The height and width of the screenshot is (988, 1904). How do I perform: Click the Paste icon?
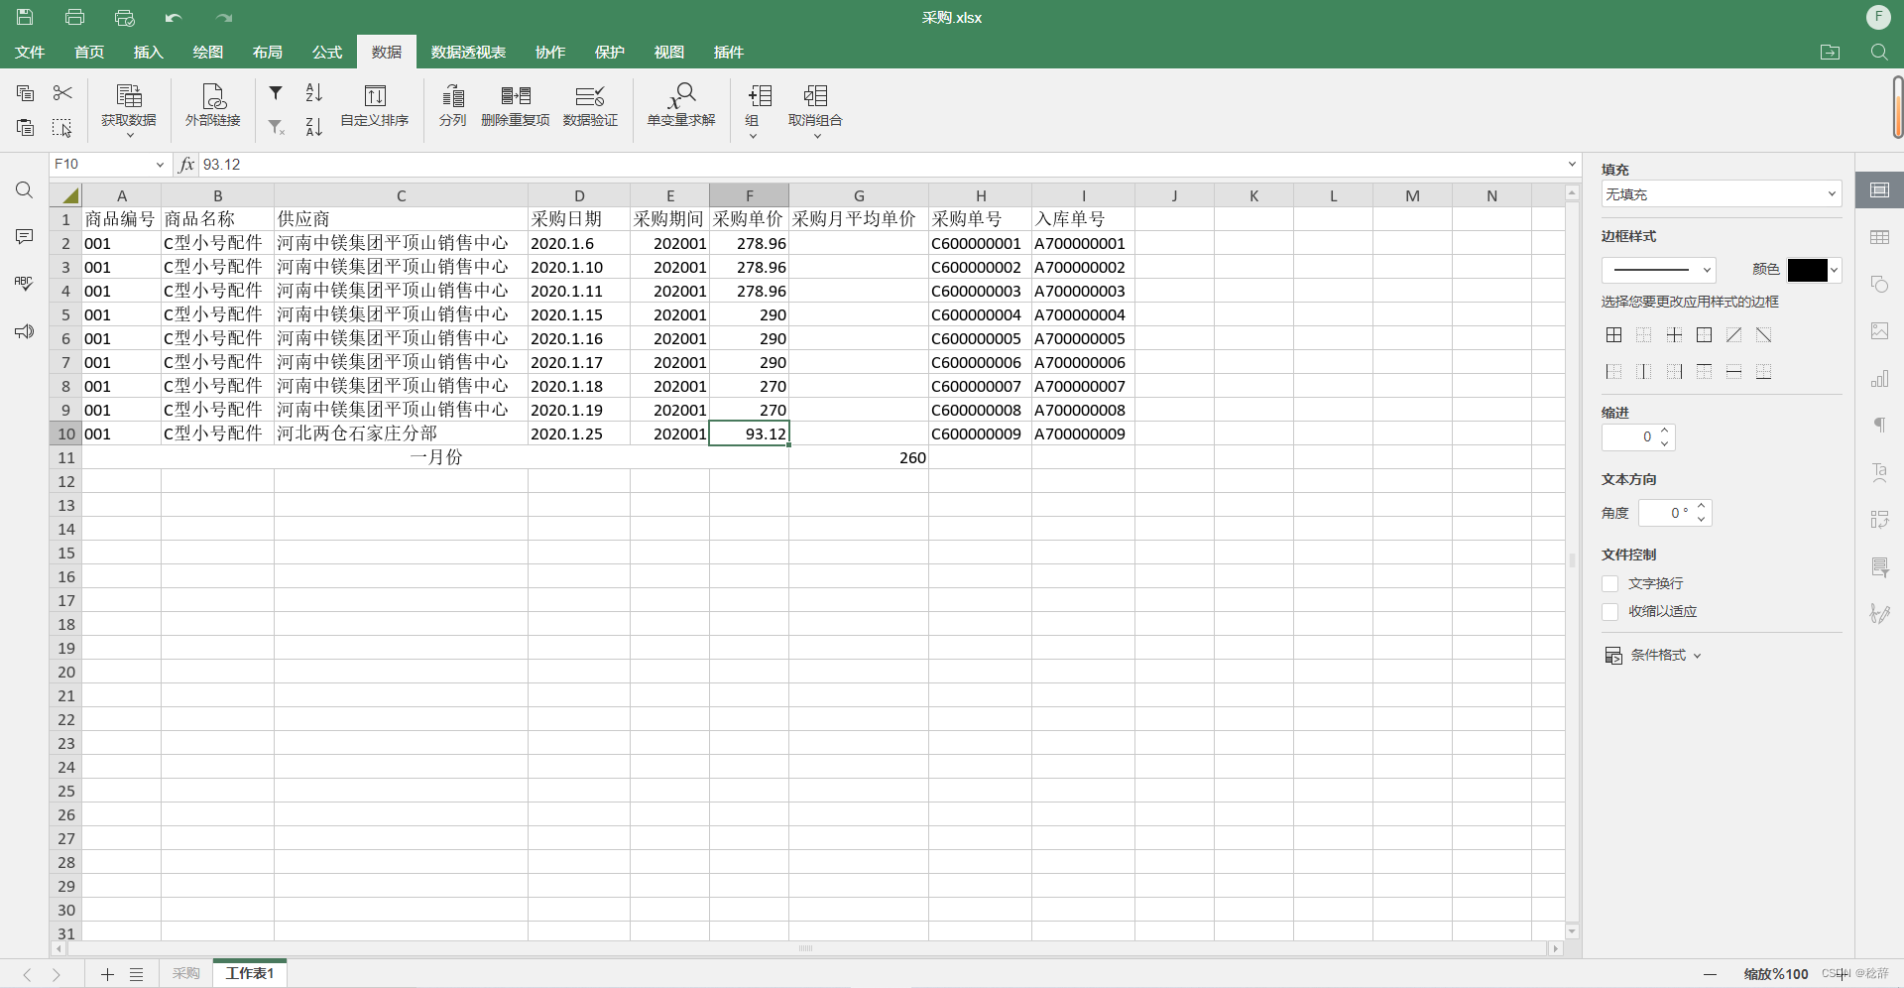(x=26, y=127)
